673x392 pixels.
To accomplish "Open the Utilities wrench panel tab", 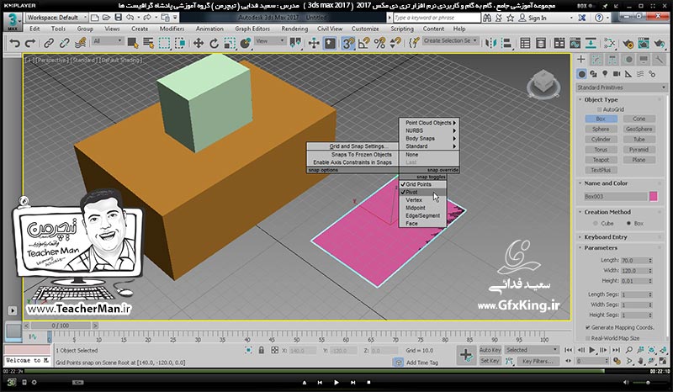I will pyautogui.click(x=659, y=60).
